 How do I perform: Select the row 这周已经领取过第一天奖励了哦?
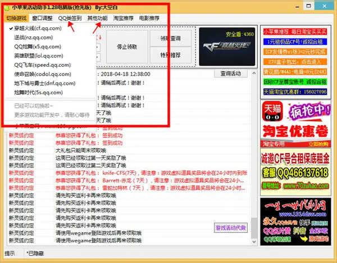(x=129, y=158)
